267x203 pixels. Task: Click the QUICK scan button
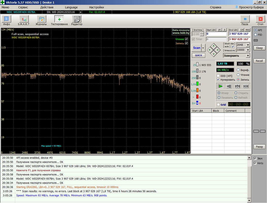coord(199,55)
